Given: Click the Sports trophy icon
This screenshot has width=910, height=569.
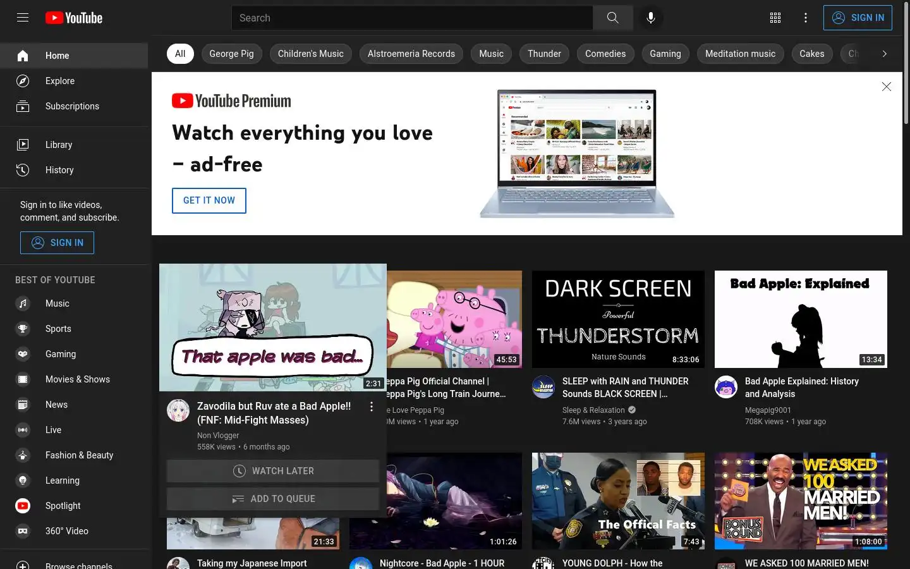Looking at the screenshot, I should pyautogui.click(x=23, y=329).
